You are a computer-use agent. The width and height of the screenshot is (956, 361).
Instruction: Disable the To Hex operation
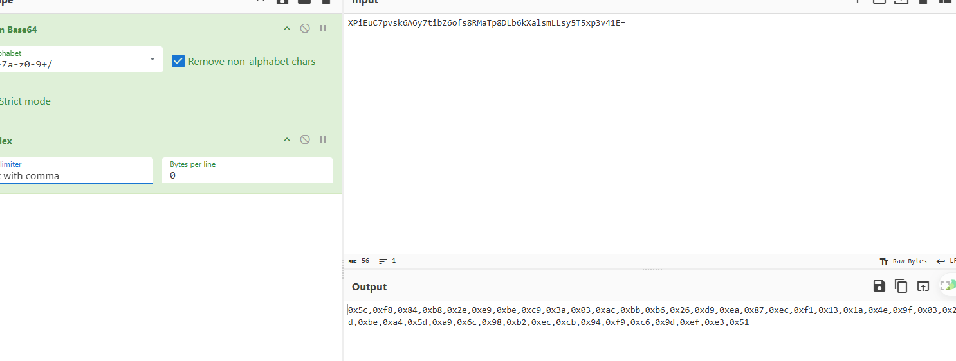305,139
